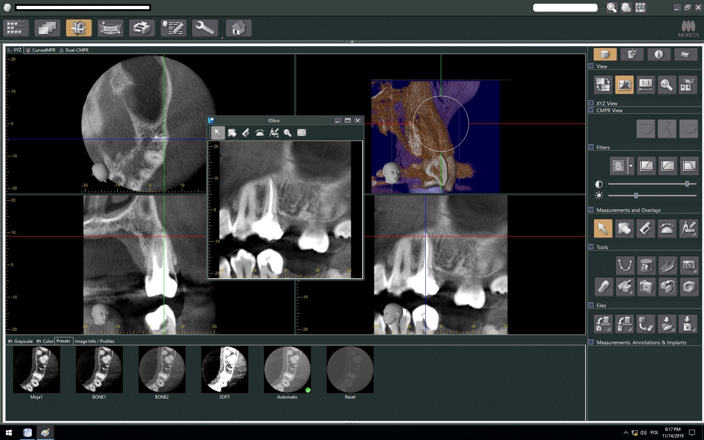Open the sharpen filter dropdown arrow
This screenshot has width=704, height=440.
coord(631,166)
